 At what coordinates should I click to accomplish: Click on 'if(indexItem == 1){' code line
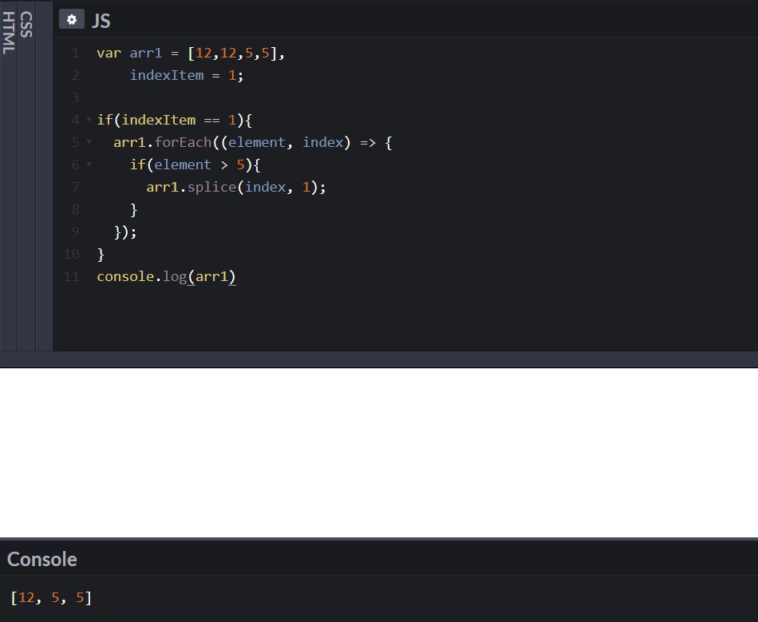coord(174,120)
